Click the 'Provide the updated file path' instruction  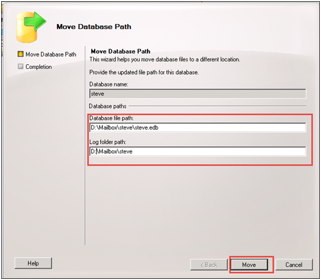[144, 72]
